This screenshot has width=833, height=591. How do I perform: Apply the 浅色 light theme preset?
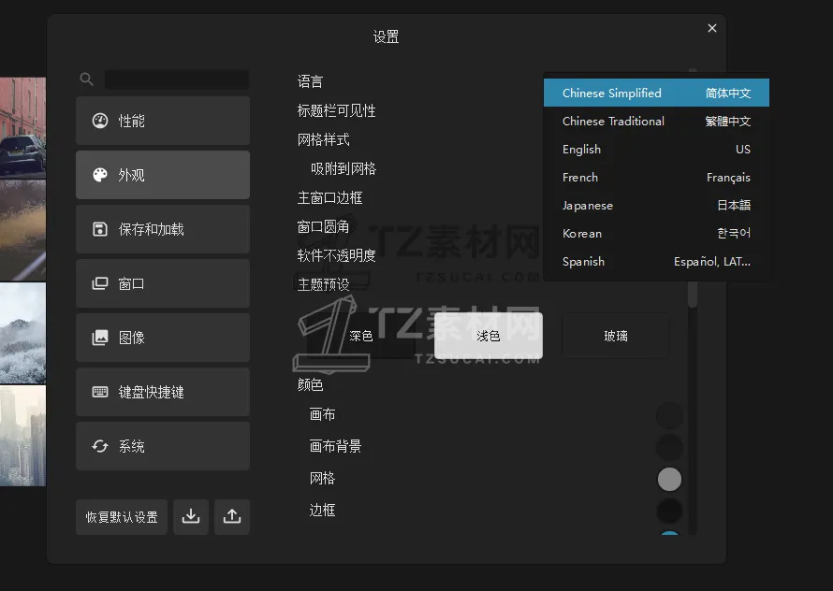[489, 336]
